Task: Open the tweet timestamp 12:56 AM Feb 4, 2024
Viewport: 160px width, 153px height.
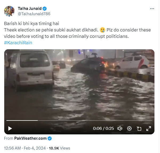Action: [x=25, y=148]
